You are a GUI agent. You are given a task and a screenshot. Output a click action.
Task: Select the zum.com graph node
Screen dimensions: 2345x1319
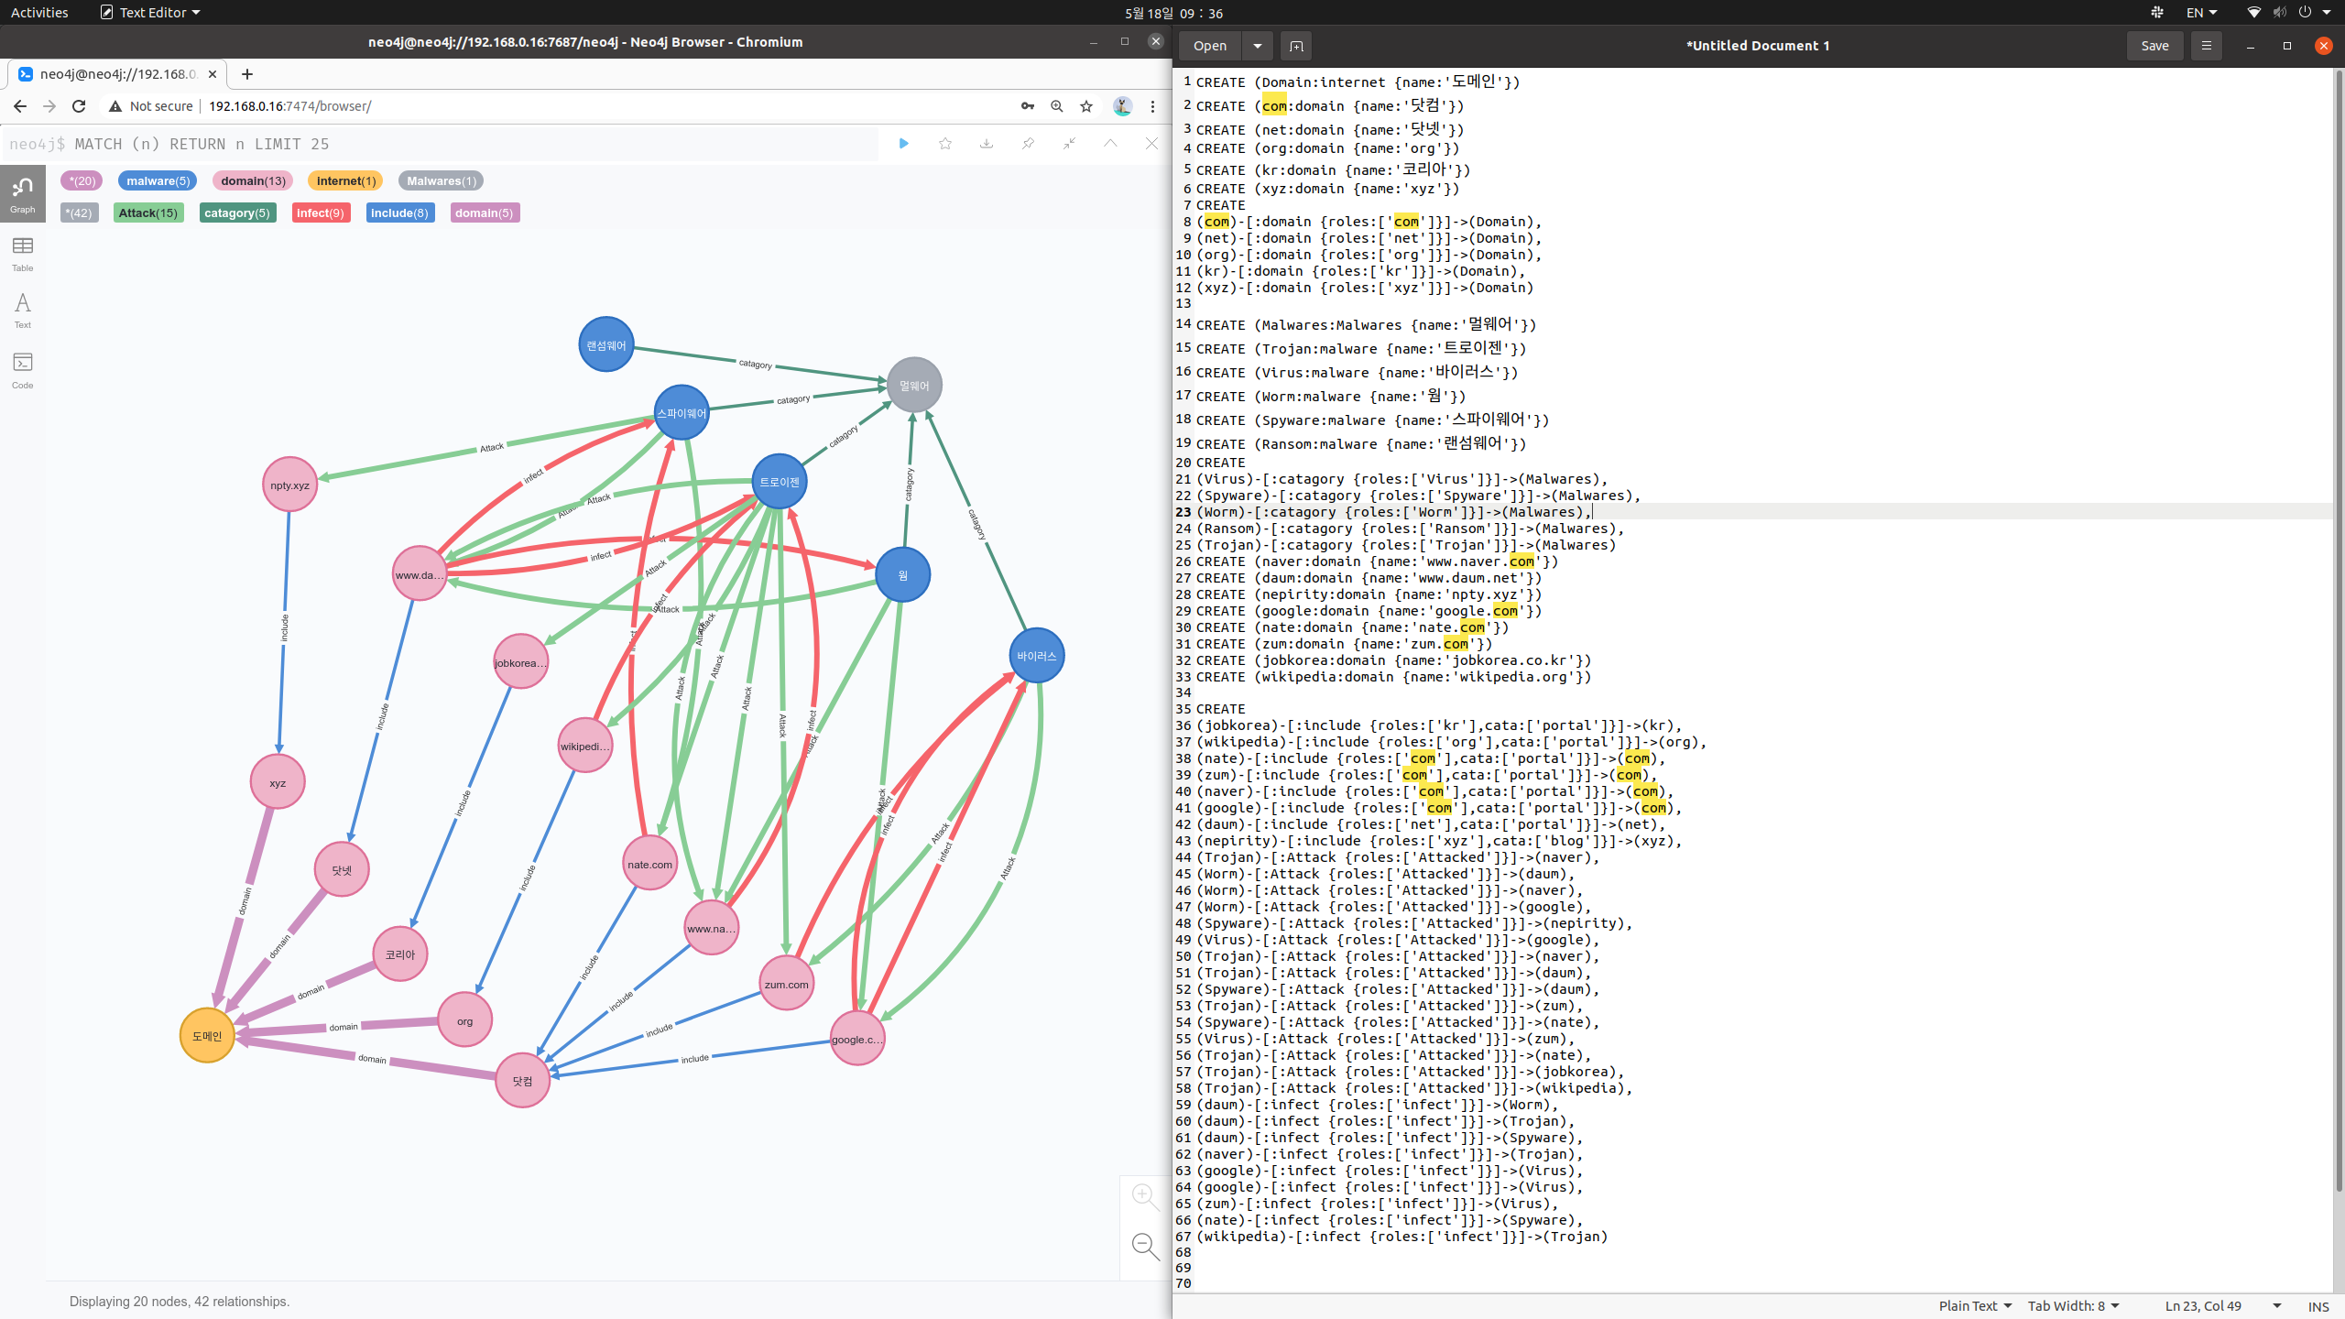coord(787,984)
